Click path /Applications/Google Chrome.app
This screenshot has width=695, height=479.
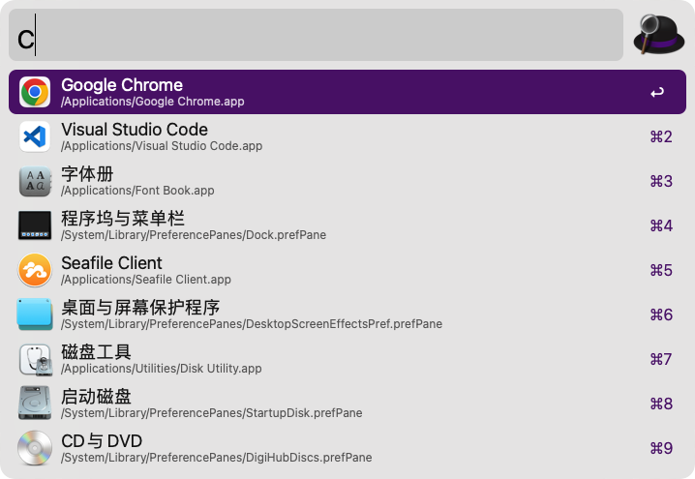pos(153,102)
